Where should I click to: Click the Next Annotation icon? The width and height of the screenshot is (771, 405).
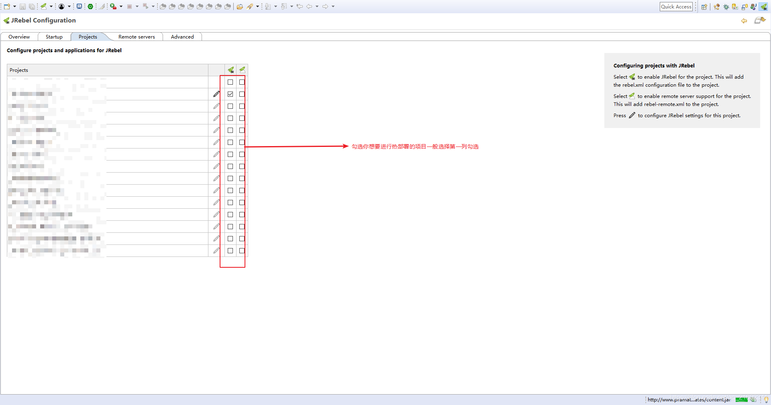pyautogui.click(x=268, y=6)
